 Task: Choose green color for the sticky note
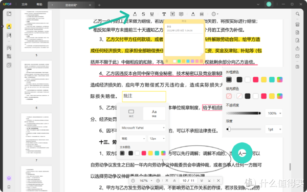[179, 61]
